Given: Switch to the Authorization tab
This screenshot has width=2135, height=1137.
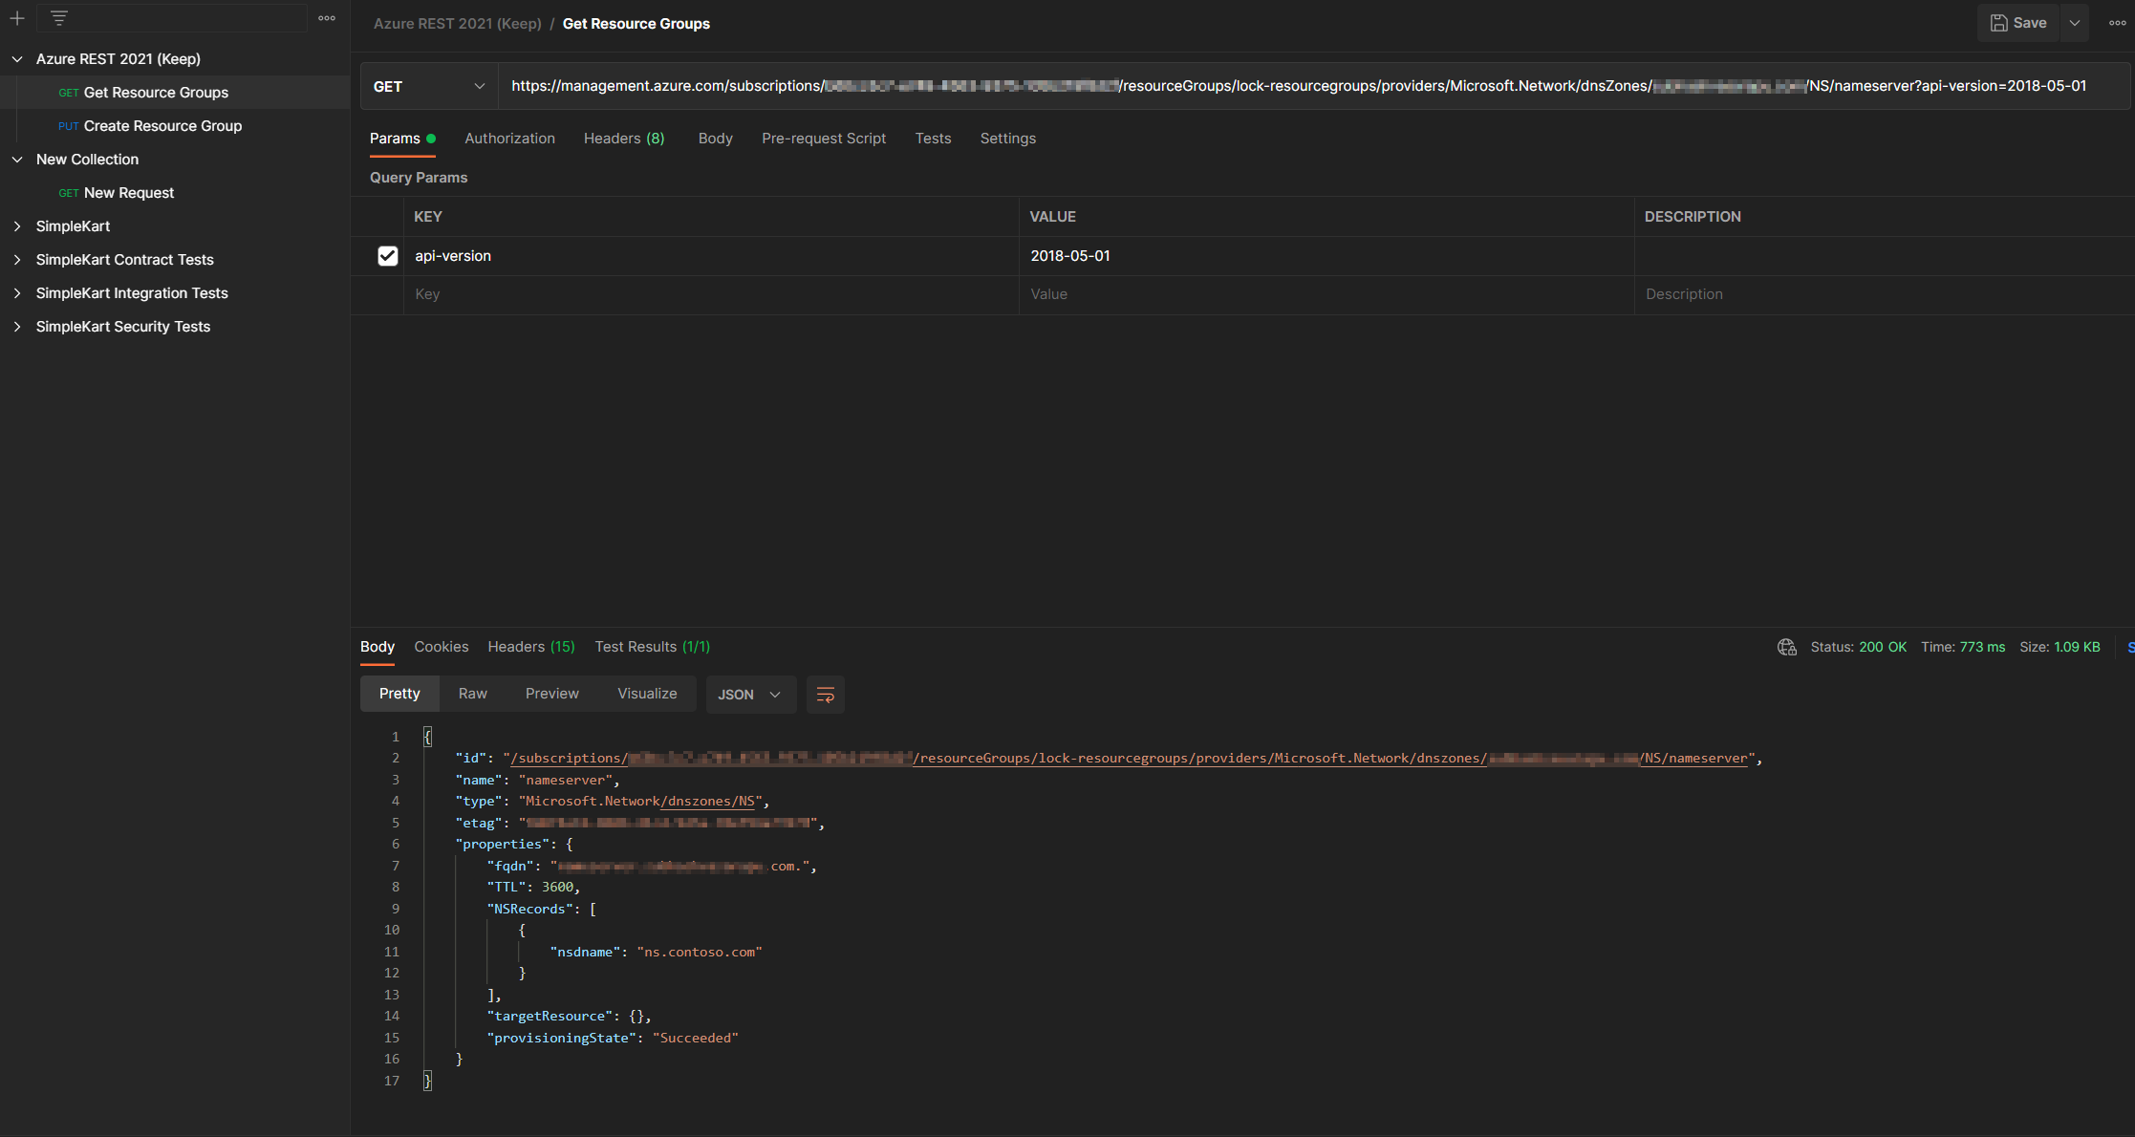Looking at the screenshot, I should point(509,139).
